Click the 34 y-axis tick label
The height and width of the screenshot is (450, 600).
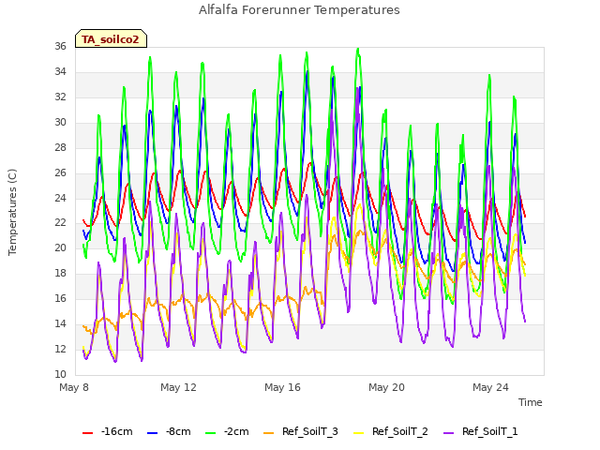(60, 71)
